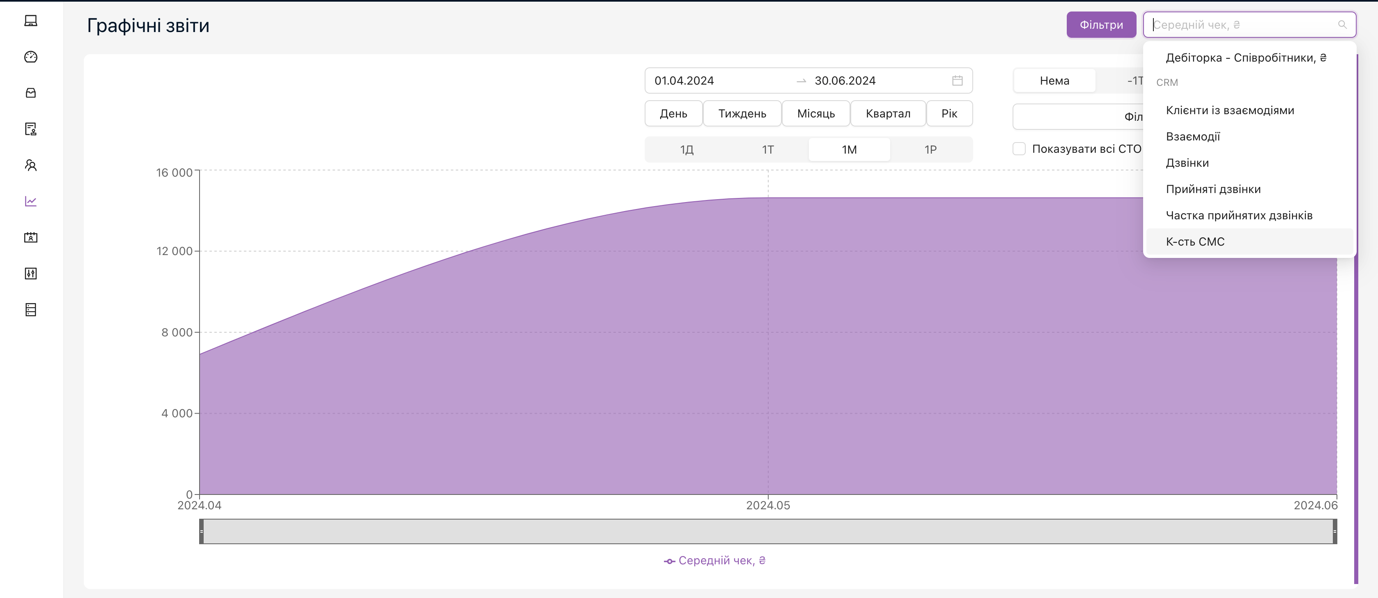
Task: Click the 'Фільтри' button
Action: coord(1100,25)
